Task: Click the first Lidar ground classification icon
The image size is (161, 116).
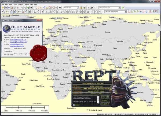Action: click(129, 12)
